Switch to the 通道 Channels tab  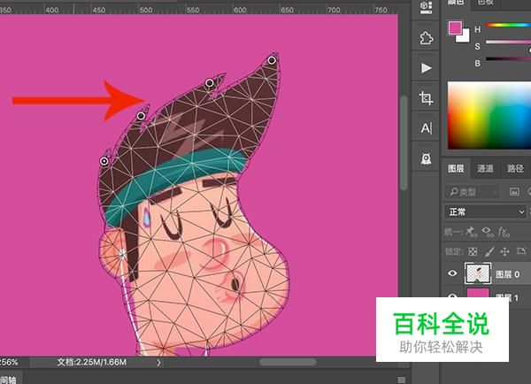coord(485,168)
